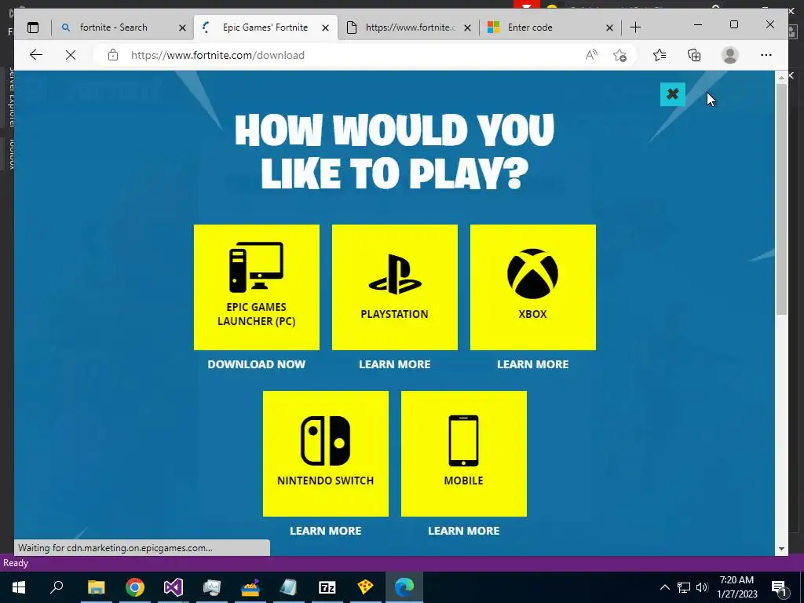
Task: Open Learn More under Nintendo Switch
Action: 326,531
